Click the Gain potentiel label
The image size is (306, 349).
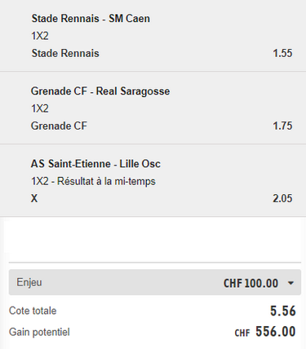pyautogui.click(x=39, y=332)
